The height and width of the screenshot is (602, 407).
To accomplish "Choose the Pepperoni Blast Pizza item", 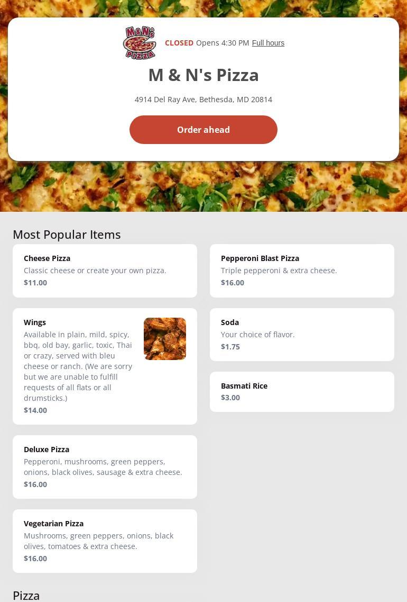I will pos(302,271).
